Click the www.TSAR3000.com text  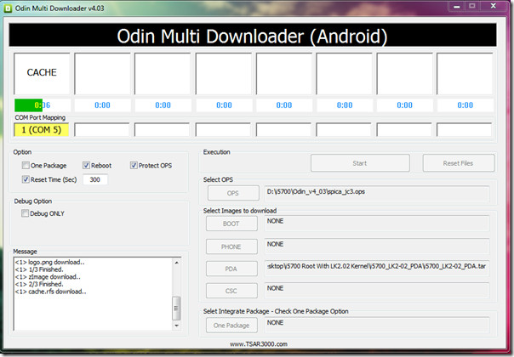point(259,344)
